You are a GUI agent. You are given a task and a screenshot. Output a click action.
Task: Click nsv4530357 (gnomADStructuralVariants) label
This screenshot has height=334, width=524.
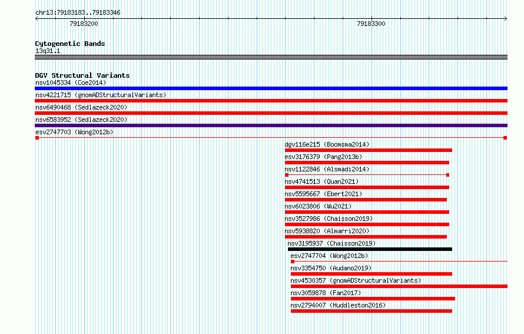coord(356,280)
